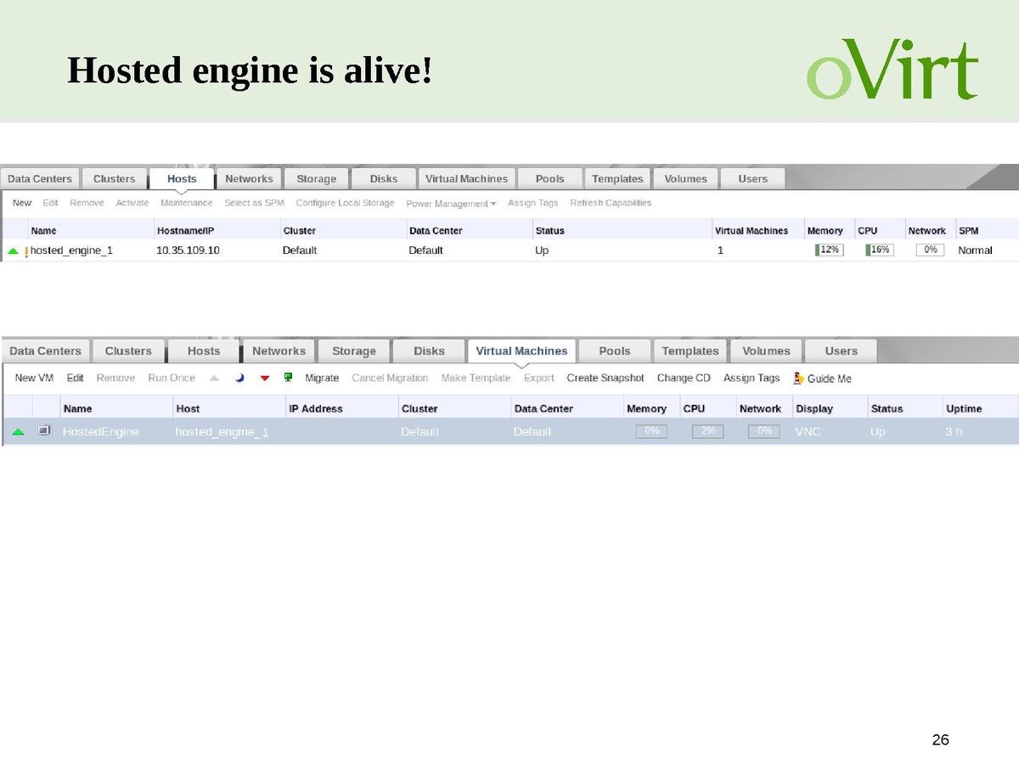Select the hosted_engine_1 host row name
The image size is (1019, 764).
(x=71, y=250)
